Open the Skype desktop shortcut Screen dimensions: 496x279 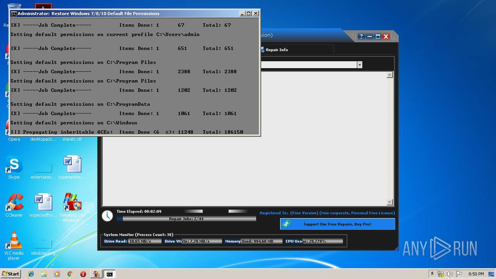[14, 168]
